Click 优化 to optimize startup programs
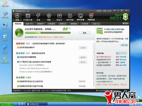 click(x=83, y=62)
